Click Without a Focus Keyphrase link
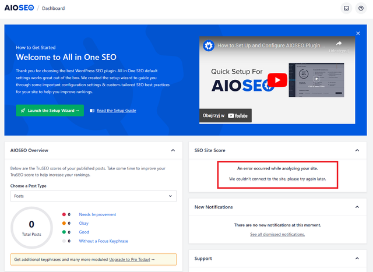 pos(104,241)
